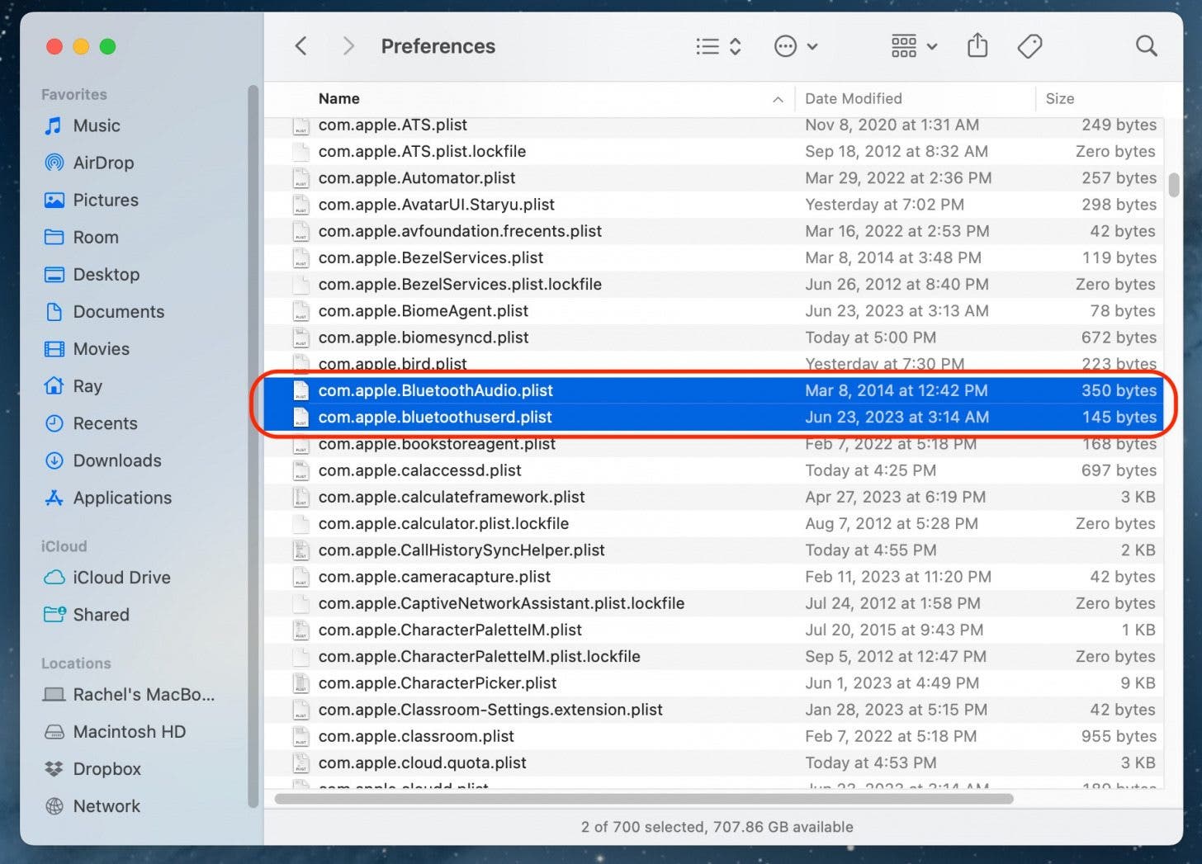Click the forward navigation arrow
This screenshot has height=864, width=1202.
(348, 45)
